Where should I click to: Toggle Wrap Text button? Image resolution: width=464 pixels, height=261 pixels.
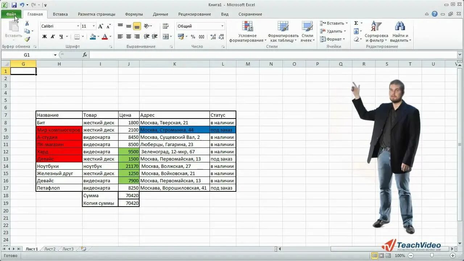[x=166, y=26]
